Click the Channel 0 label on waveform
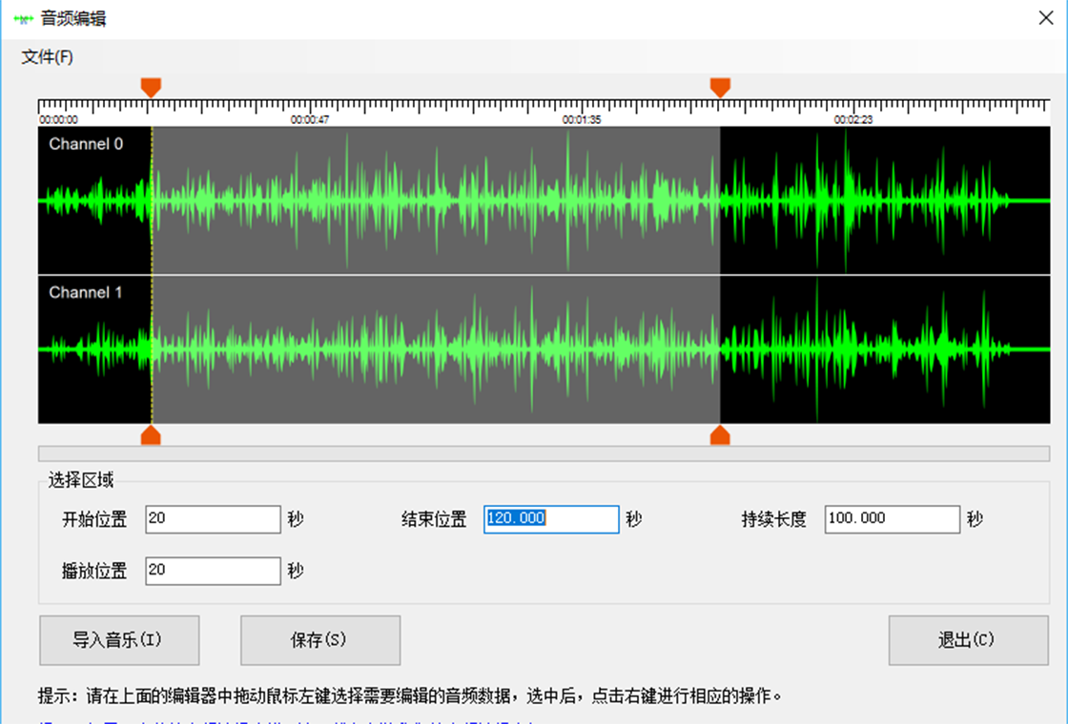This screenshot has width=1068, height=724. point(86,144)
